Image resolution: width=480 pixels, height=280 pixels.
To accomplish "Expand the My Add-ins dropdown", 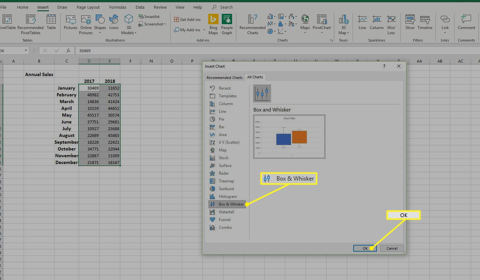I will [x=204, y=30].
